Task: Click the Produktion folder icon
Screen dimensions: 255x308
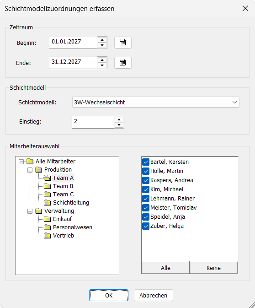Action: [x=39, y=170]
